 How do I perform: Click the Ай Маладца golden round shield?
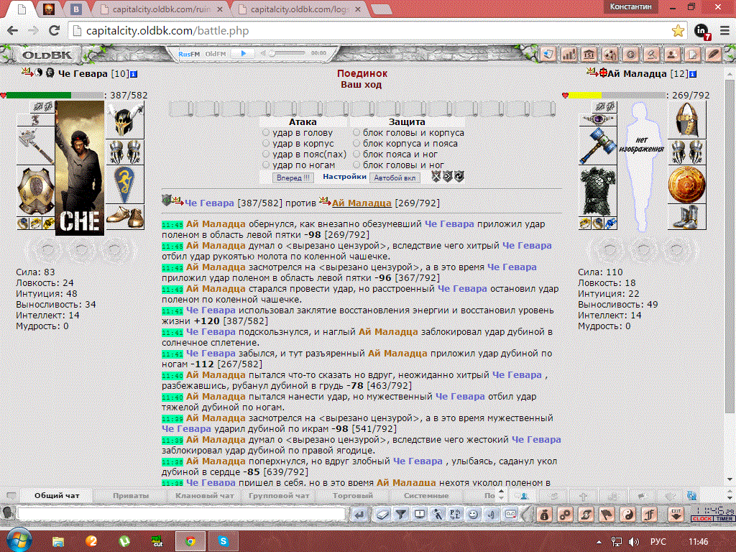686,184
